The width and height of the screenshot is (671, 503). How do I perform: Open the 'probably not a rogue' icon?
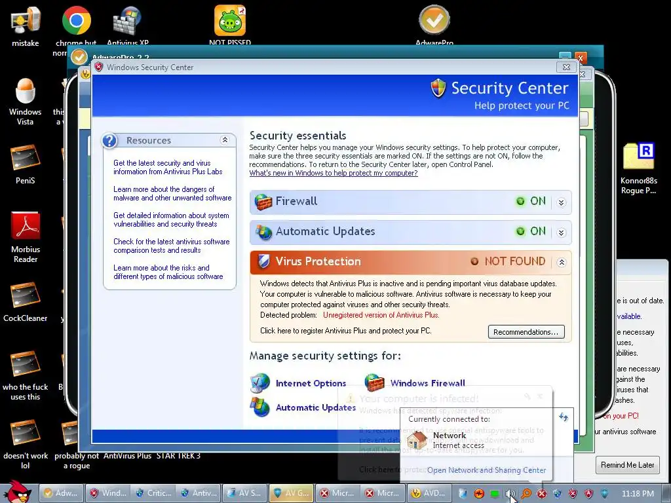coord(77,444)
